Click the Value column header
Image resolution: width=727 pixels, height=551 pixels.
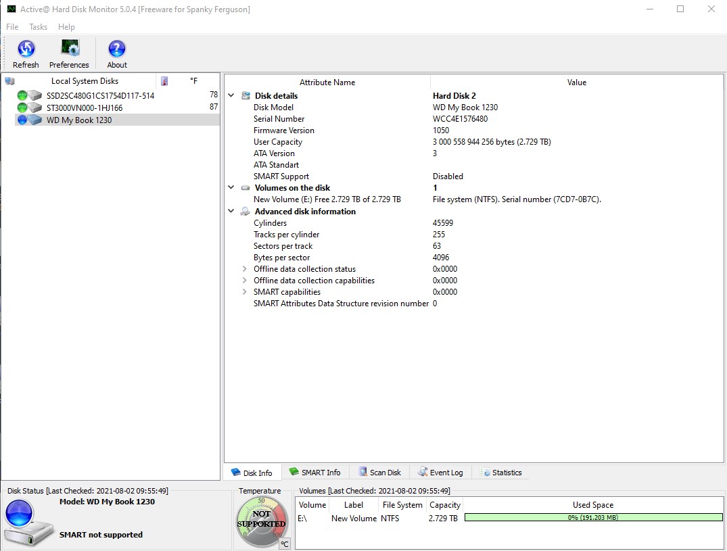[576, 82]
